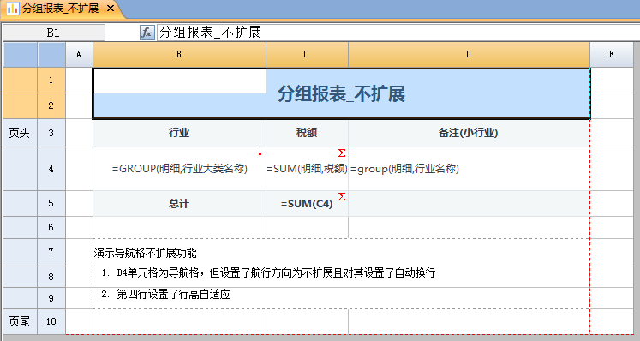Select cell =GROUP(明细,行业大类名称)
This screenshot has width=640, height=341.
tap(179, 169)
